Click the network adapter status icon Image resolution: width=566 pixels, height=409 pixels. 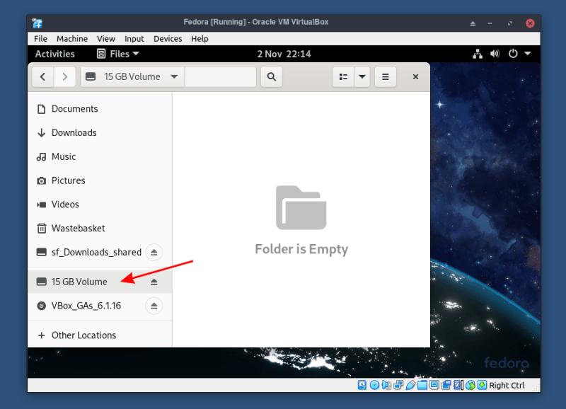(398, 386)
